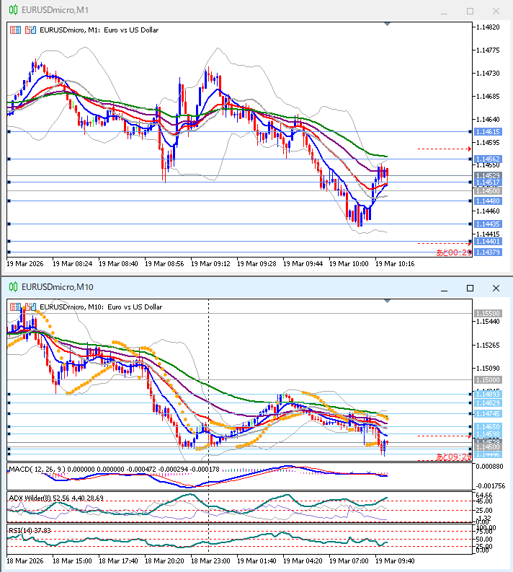Click the 1.14480 price level label
This screenshot has width=513, height=572.
tap(488, 201)
